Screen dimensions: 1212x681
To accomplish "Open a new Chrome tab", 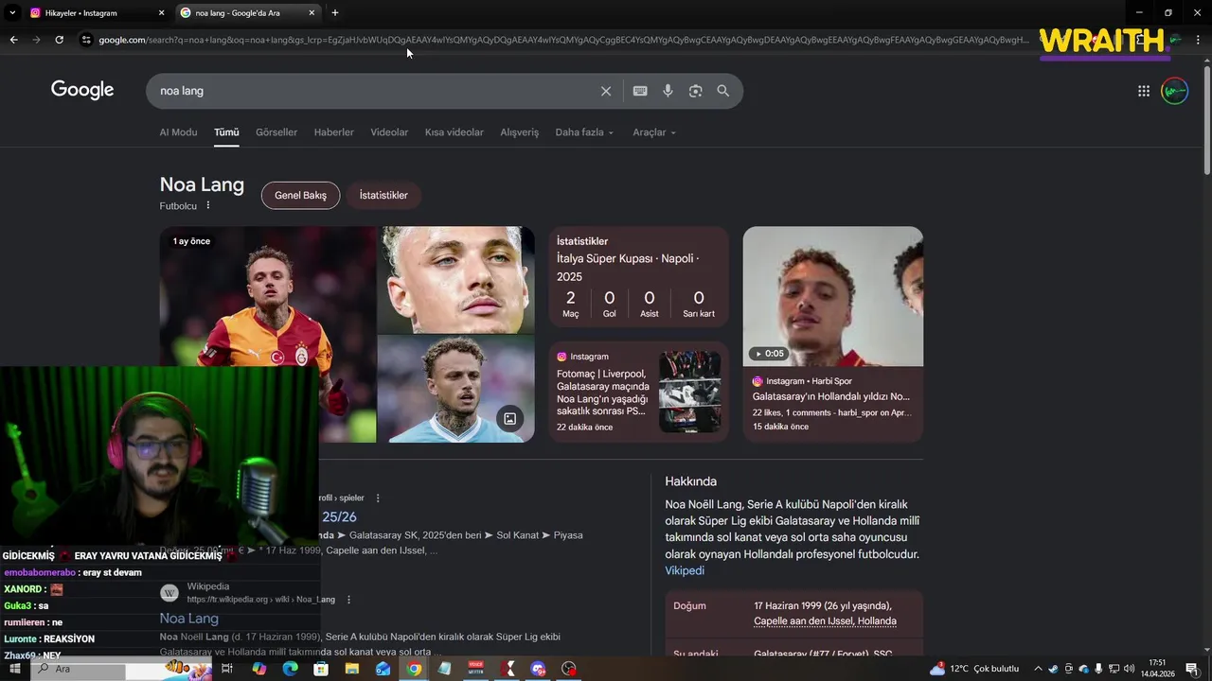I will pyautogui.click(x=335, y=12).
